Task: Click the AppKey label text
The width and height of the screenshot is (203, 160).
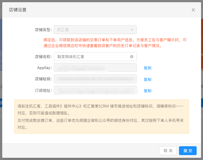Action: pyautogui.click(x=44, y=68)
